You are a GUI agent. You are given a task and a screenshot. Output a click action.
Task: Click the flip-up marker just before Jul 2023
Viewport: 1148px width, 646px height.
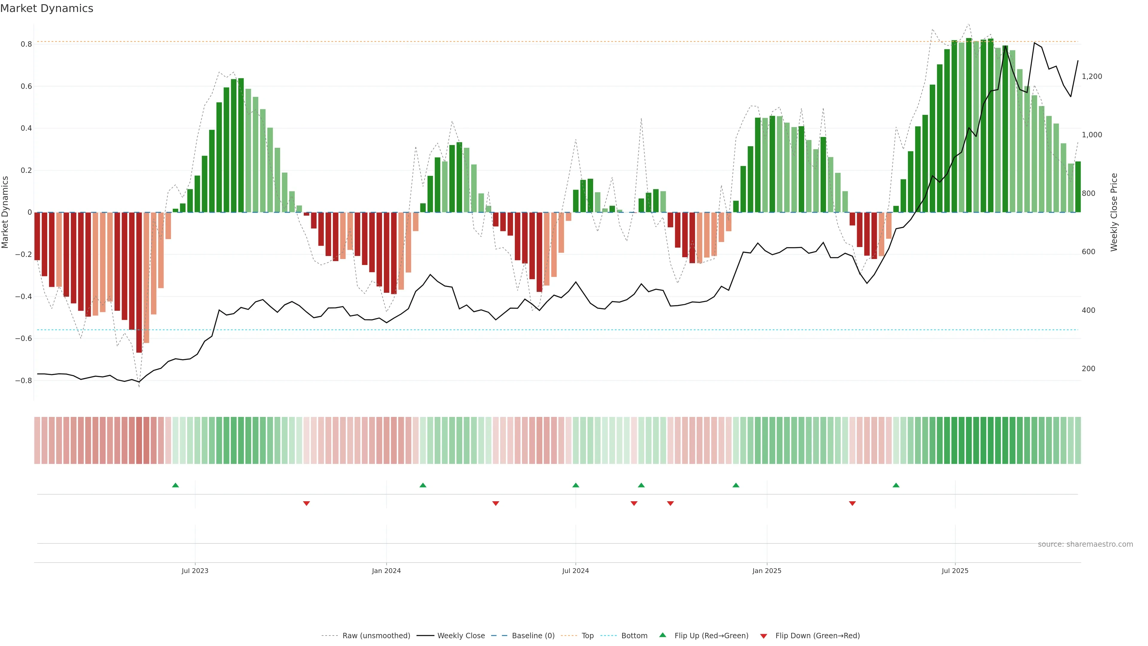175,485
